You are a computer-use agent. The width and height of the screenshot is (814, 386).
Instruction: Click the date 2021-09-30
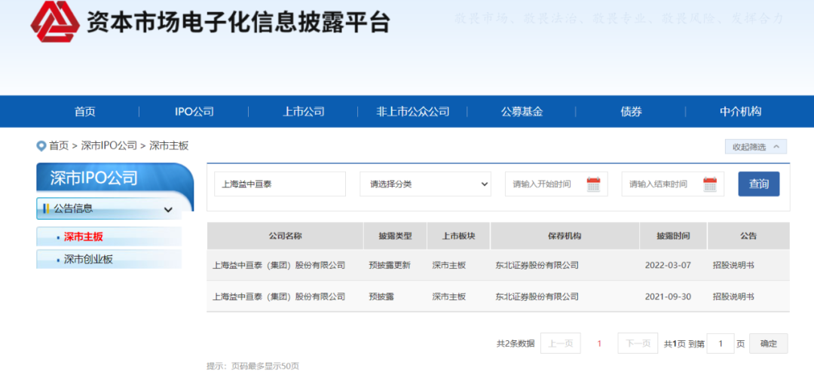(x=668, y=297)
